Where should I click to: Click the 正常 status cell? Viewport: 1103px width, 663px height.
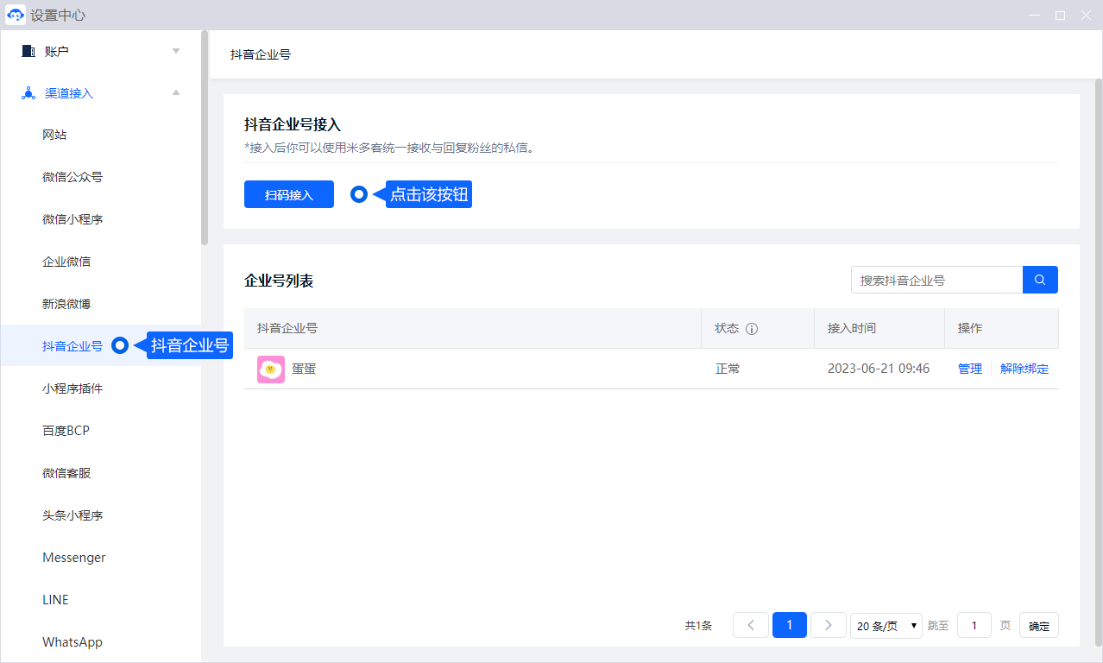tap(728, 369)
